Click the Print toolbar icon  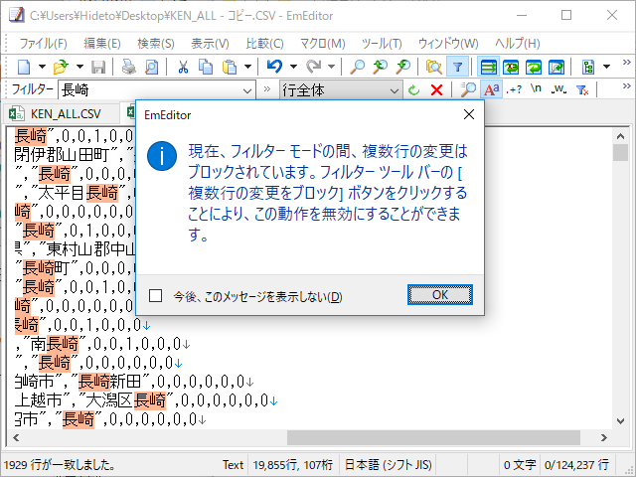[129, 67]
